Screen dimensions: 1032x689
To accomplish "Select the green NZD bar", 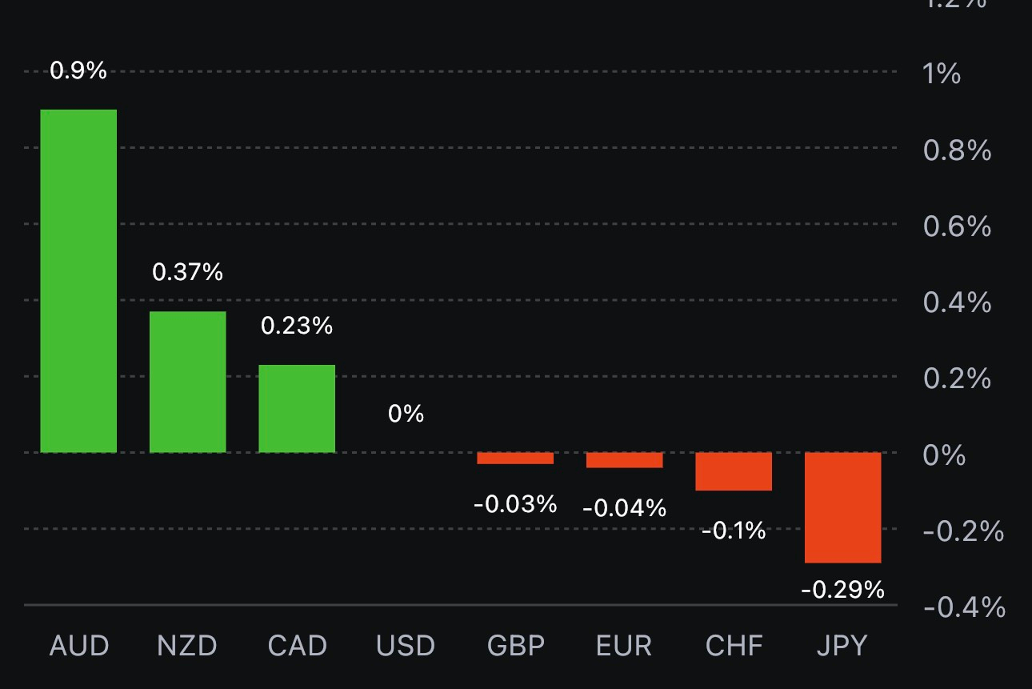I will pos(188,382).
